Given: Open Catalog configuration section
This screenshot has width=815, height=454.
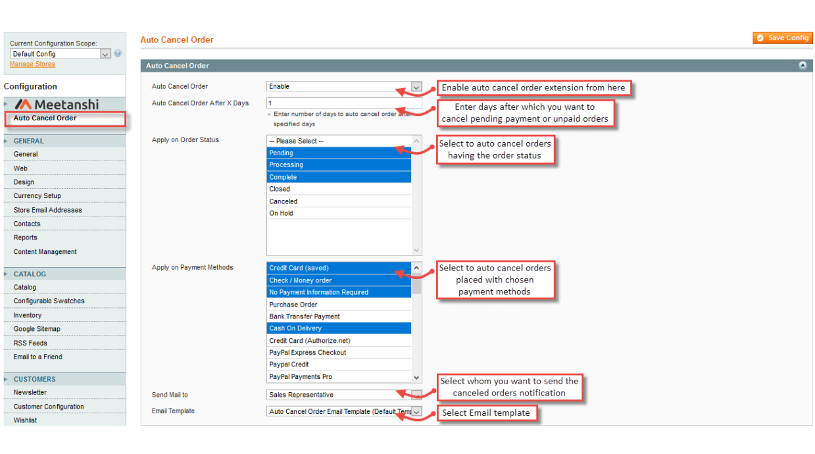Looking at the screenshot, I should pyautogui.click(x=25, y=288).
